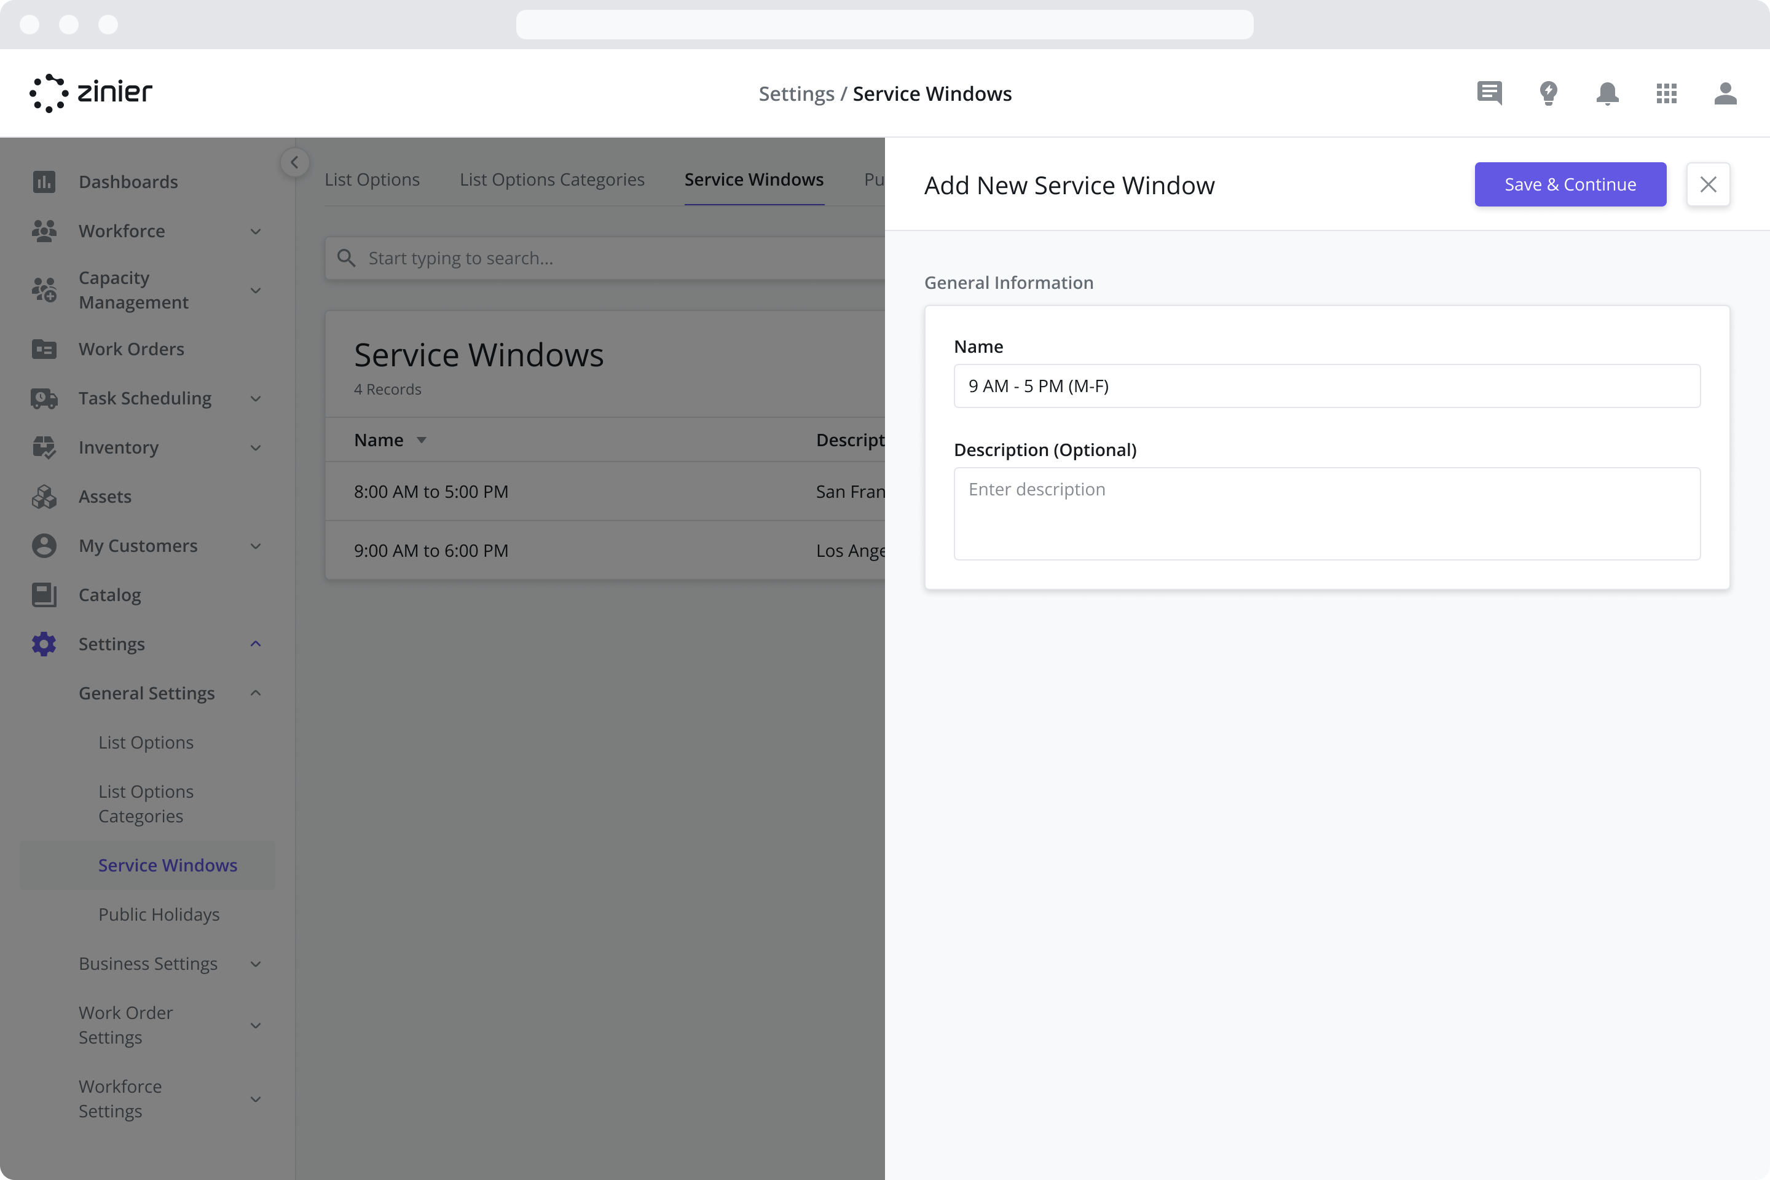Expand the Inventory chevron
This screenshot has width=1770, height=1180.
click(255, 448)
